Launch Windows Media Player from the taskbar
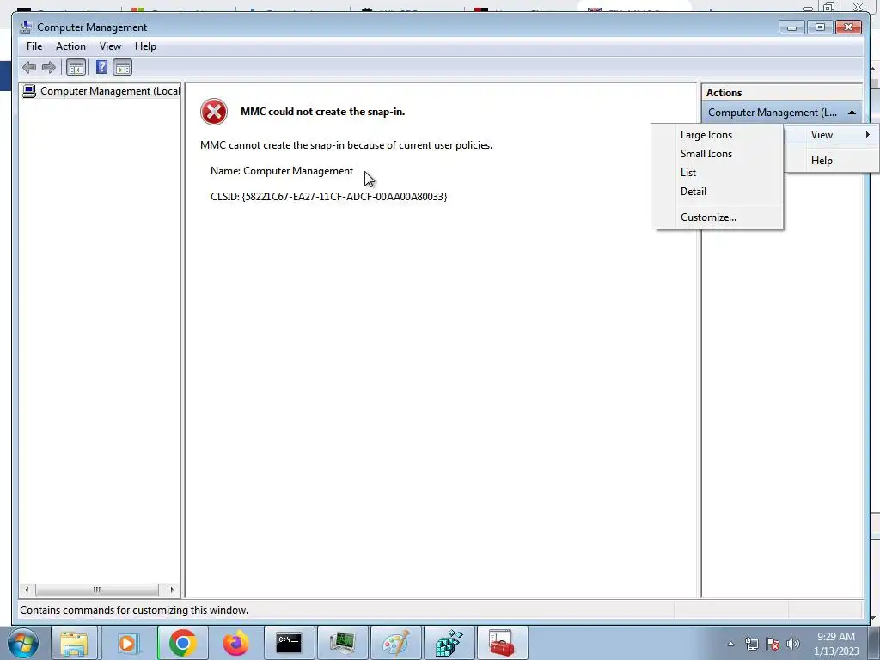The height and width of the screenshot is (660, 880). click(x=127, y=643)
